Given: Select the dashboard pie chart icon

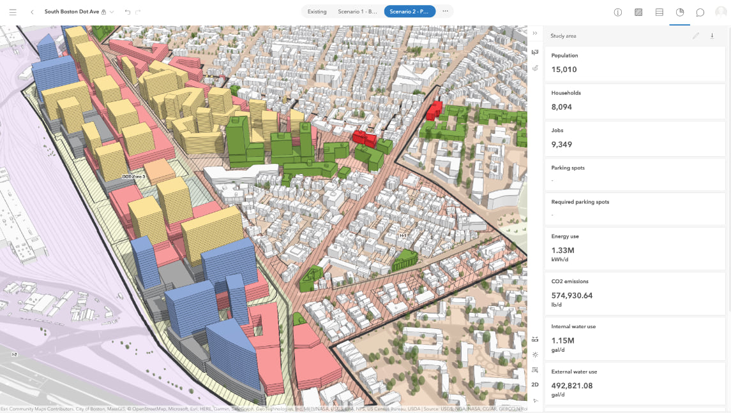Looking at the screenshot, I should pos(679,11).
